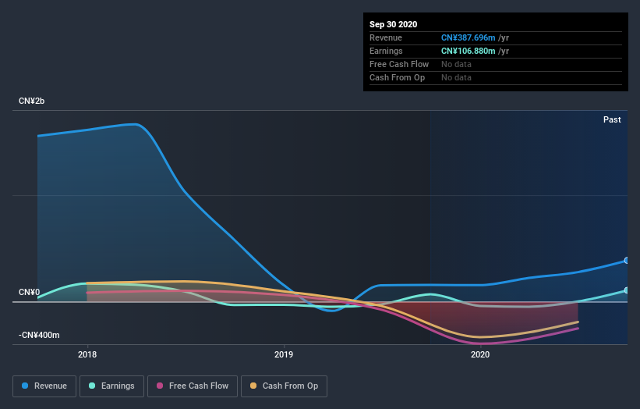Click the No data value beside Cash From Op
The image size is (640, 409).
(x=456, y=77)
